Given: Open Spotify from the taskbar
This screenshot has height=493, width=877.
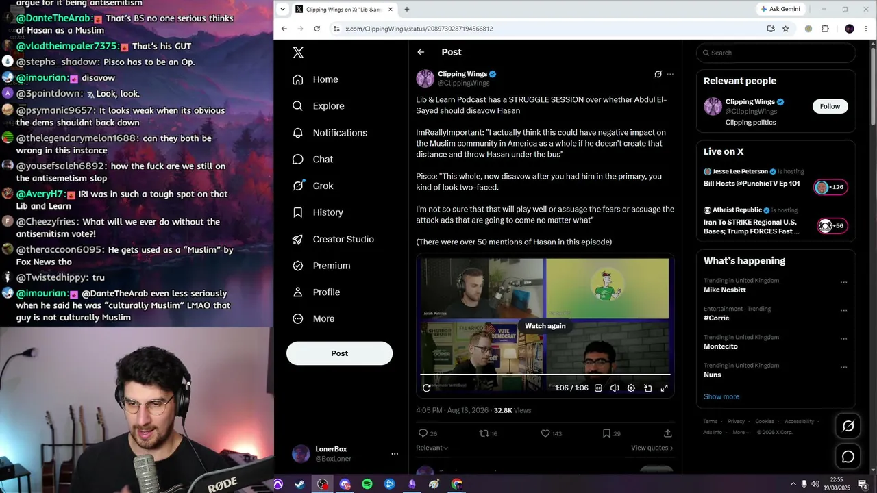Looking at the screenshot, I should 367,484.
